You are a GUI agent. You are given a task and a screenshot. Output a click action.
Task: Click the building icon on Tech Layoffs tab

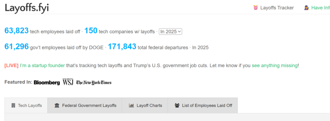point(13,105)
